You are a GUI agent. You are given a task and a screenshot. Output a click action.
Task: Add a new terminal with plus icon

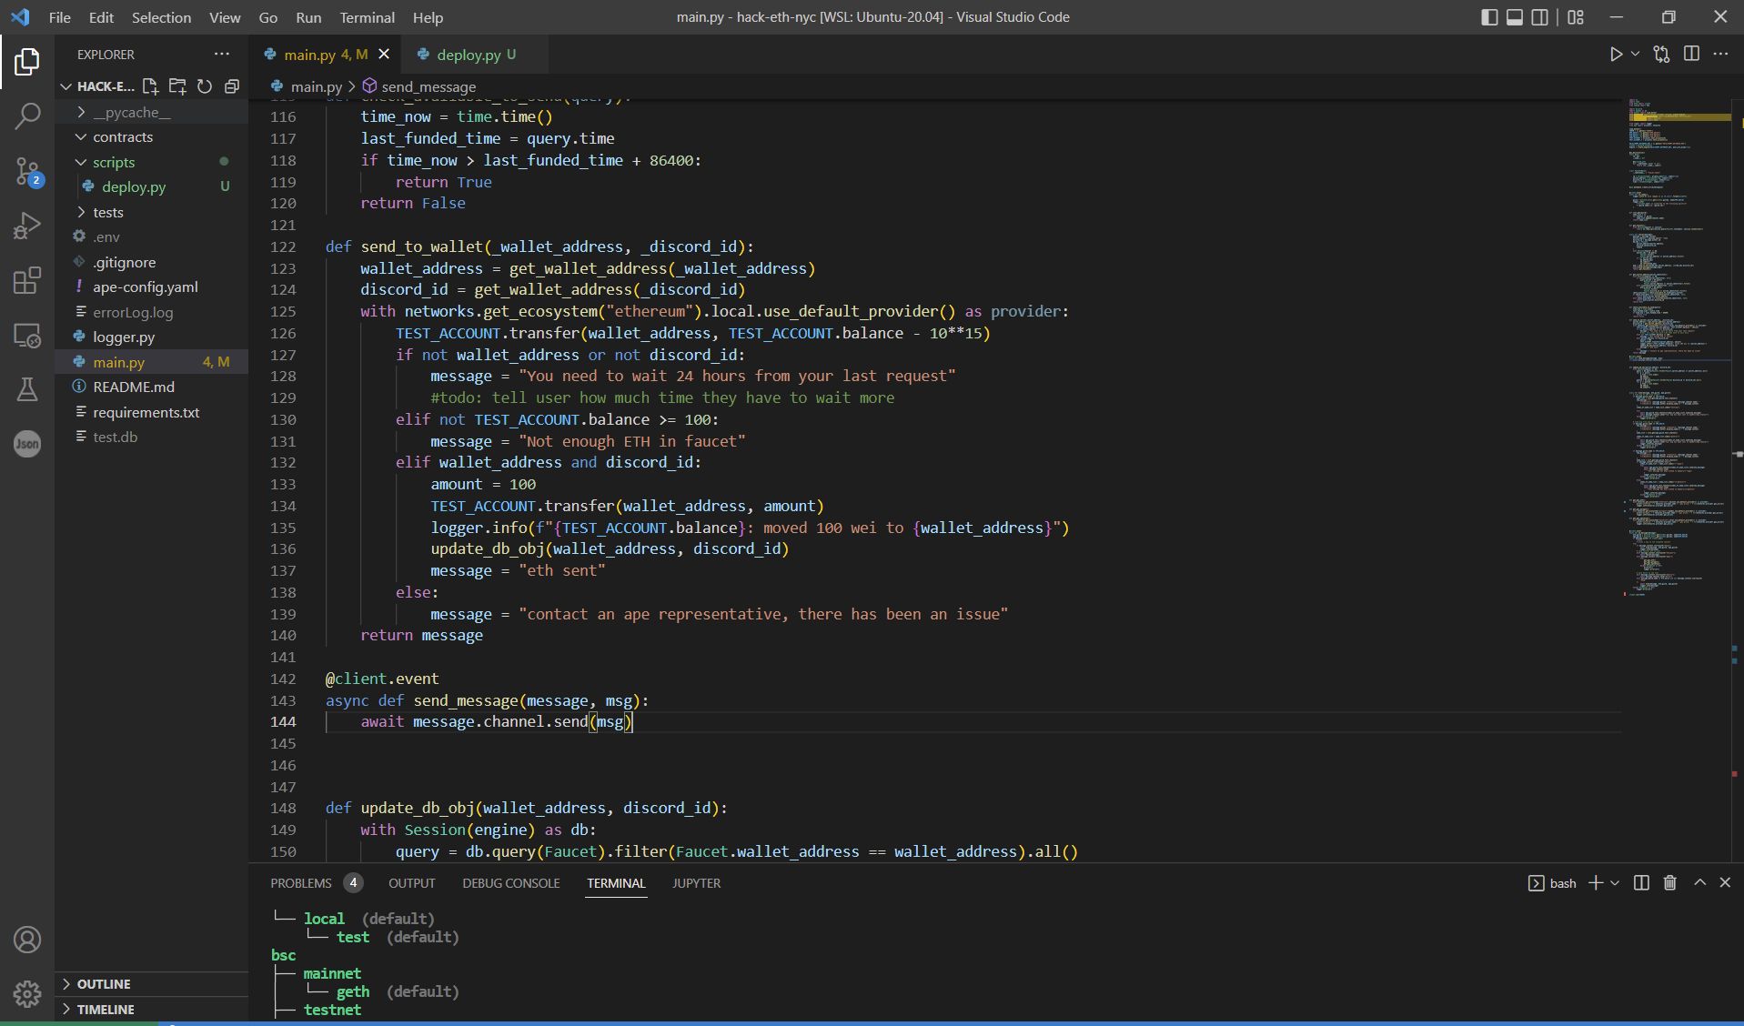[x=1595, y=882]
